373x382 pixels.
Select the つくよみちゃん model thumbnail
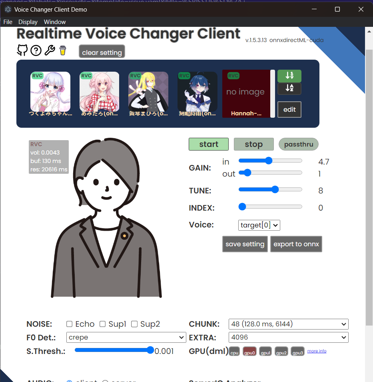coord(50,92)
